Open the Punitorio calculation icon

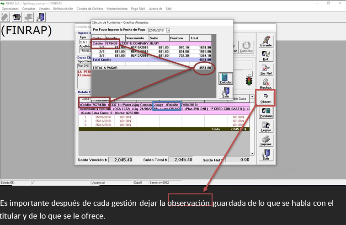(266, 112)
